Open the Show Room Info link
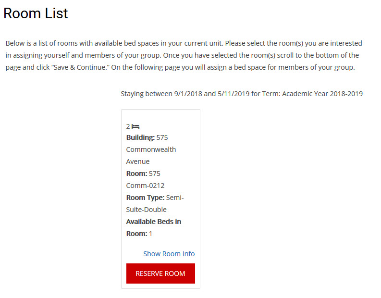381x298 pixels. [169, 254]
